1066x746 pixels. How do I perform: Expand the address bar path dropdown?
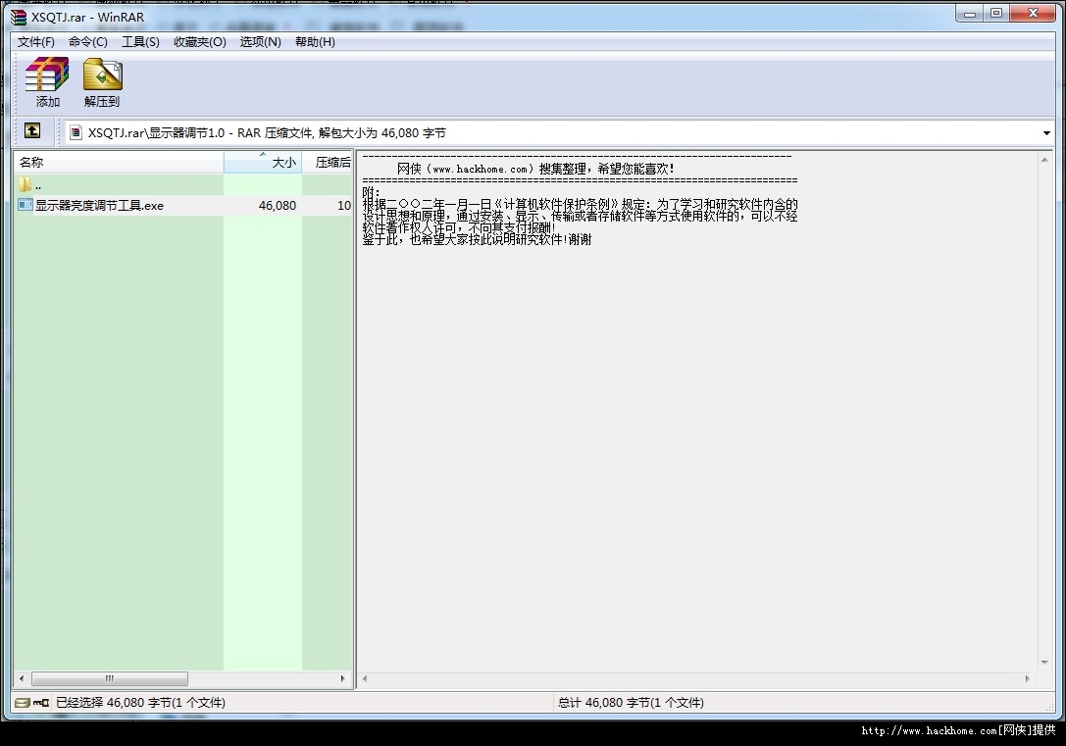[x=1046, y=133]
